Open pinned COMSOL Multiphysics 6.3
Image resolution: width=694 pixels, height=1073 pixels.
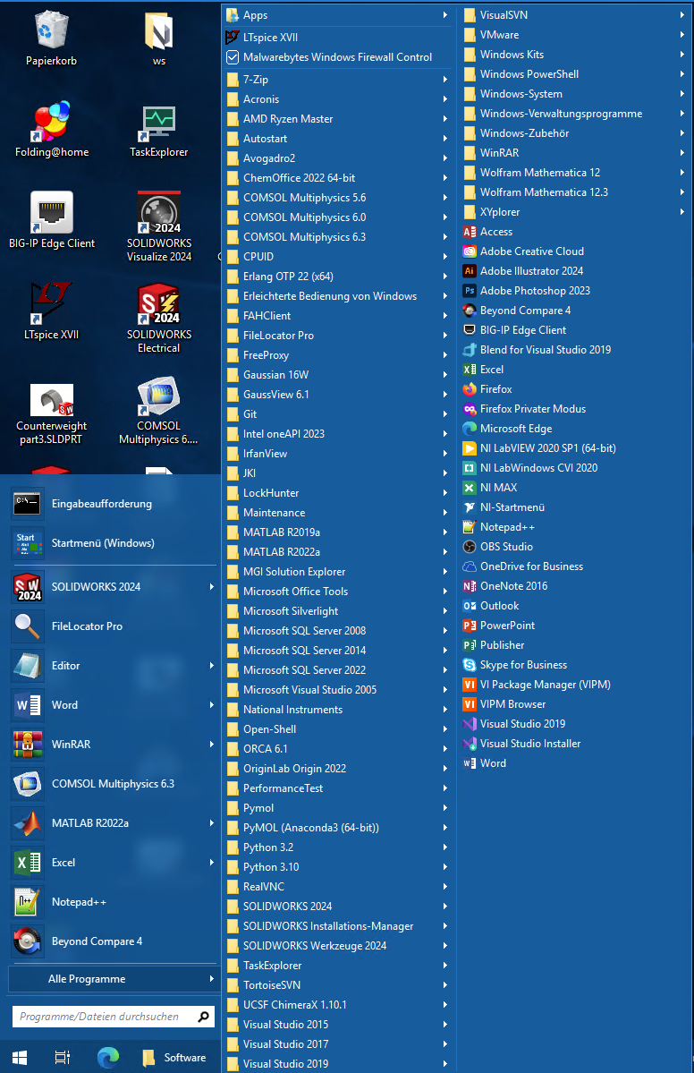click(x=113, y=784)
